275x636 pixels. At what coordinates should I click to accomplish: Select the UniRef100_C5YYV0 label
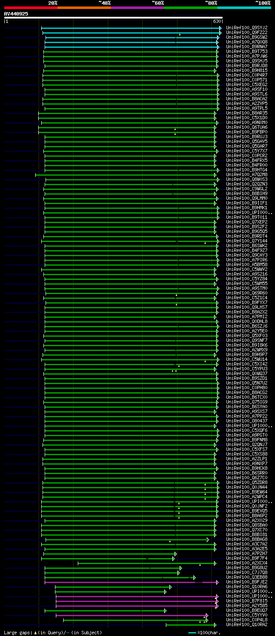[x=247, y=615]
